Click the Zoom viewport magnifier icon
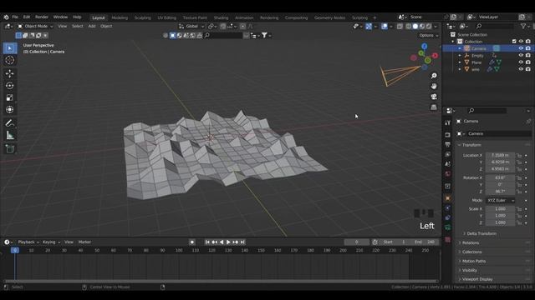535x300 pixels. 434,76
